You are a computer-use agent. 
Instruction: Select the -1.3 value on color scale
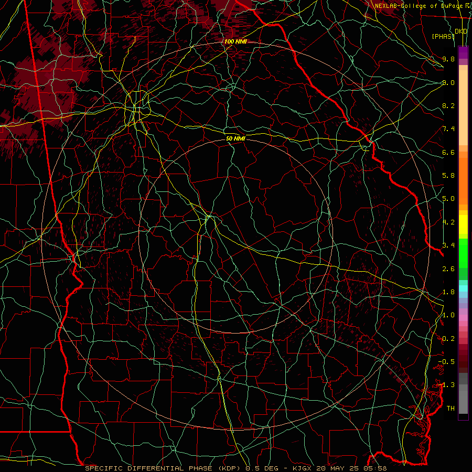pyautogui.click(x=446, y=385)
